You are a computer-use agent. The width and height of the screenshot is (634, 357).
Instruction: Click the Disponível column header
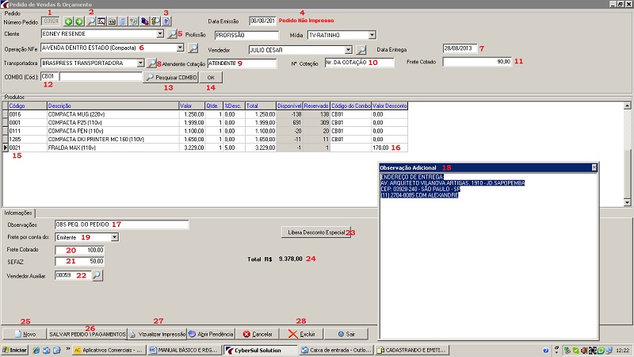click(x=289, y=106)
